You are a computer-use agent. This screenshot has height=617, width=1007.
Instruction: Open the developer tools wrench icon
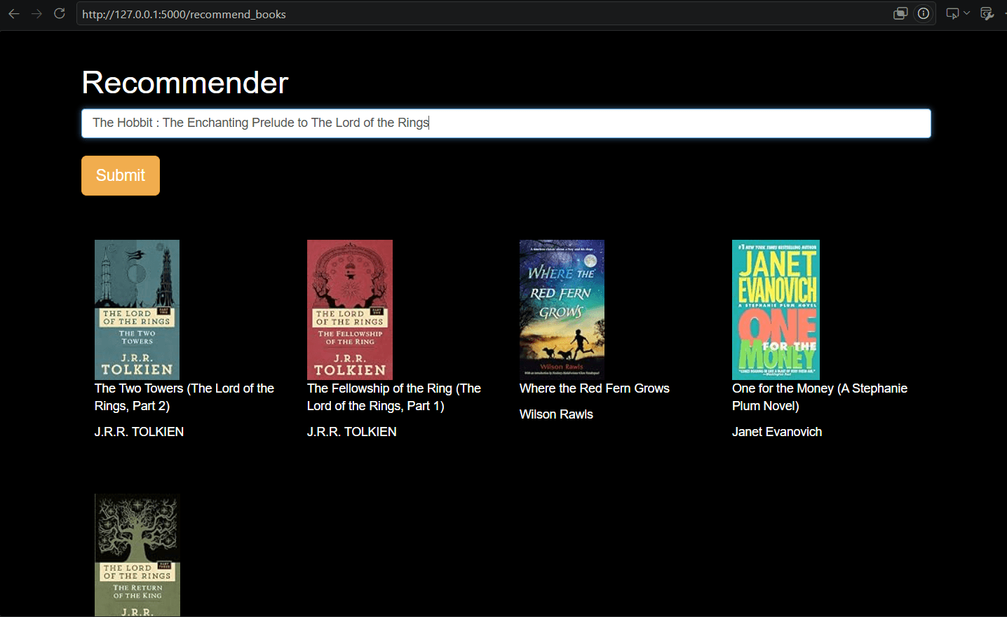(x=987, y=13)
